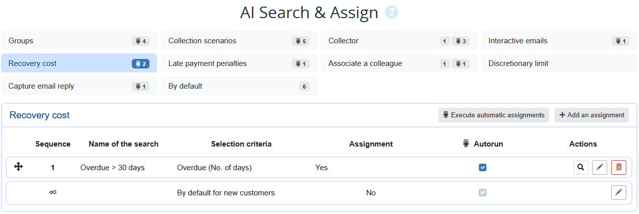The width and height of the screenshot is (639, 214).
Task: Toggle Autorun checkbox in default row
Action: 482,193
